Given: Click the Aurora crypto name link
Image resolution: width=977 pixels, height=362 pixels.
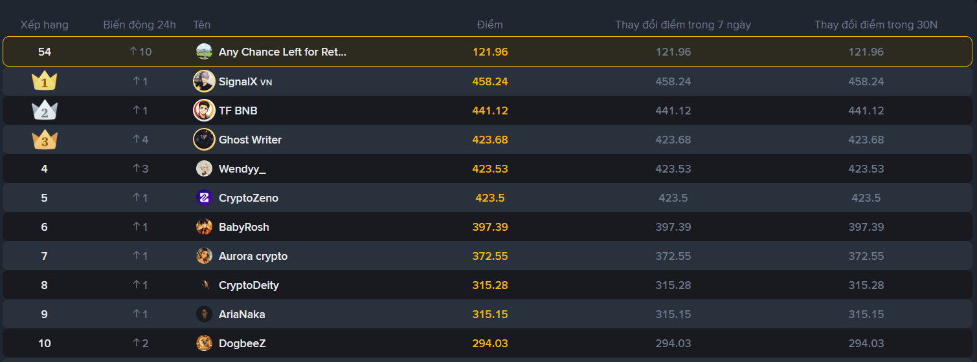Looking at the screenshot, I should pos(253,256).
